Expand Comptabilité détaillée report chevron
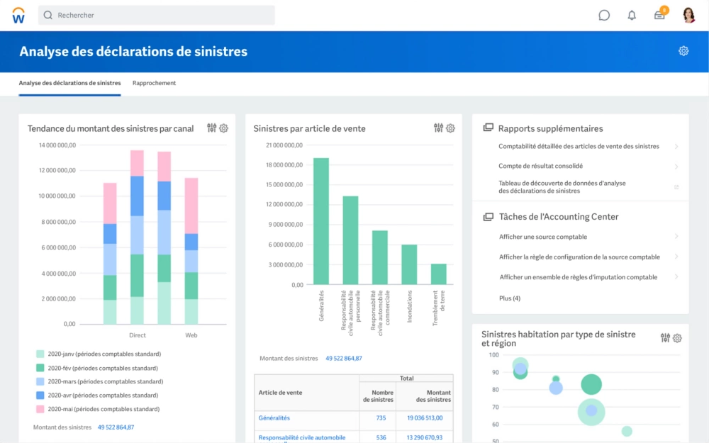 [676, 147]
